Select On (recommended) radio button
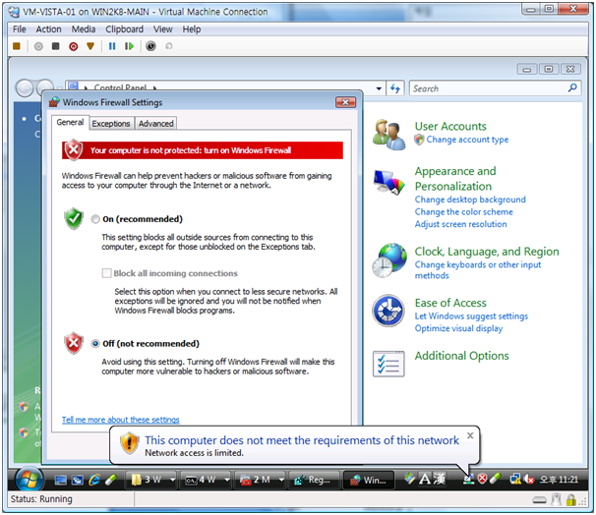Image resolution: width=596 pixels, height=515 pixels. 95,219
